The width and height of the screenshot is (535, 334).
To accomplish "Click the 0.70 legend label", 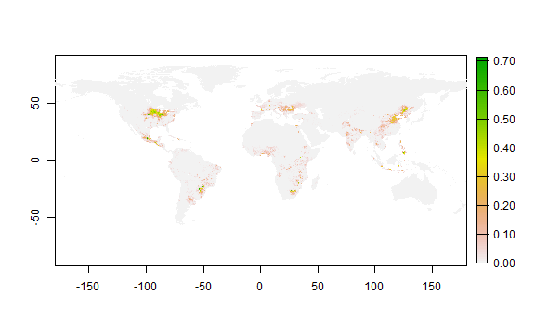I will [x=504, y=61].
